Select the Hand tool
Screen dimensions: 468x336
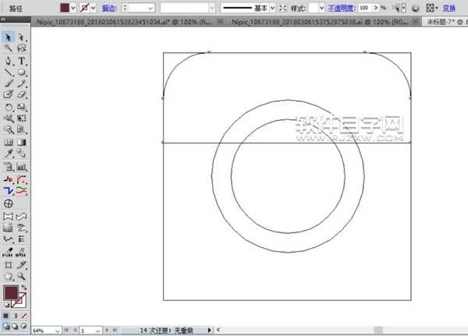point(8,275)
